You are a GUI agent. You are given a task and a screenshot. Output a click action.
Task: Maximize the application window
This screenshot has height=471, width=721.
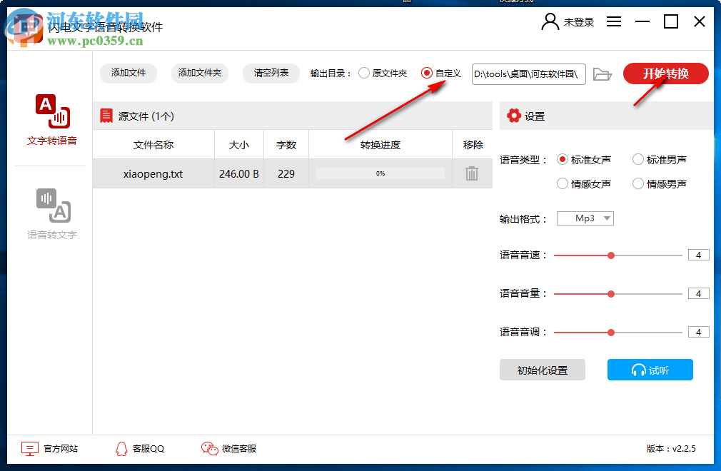(x=671, y=21)
